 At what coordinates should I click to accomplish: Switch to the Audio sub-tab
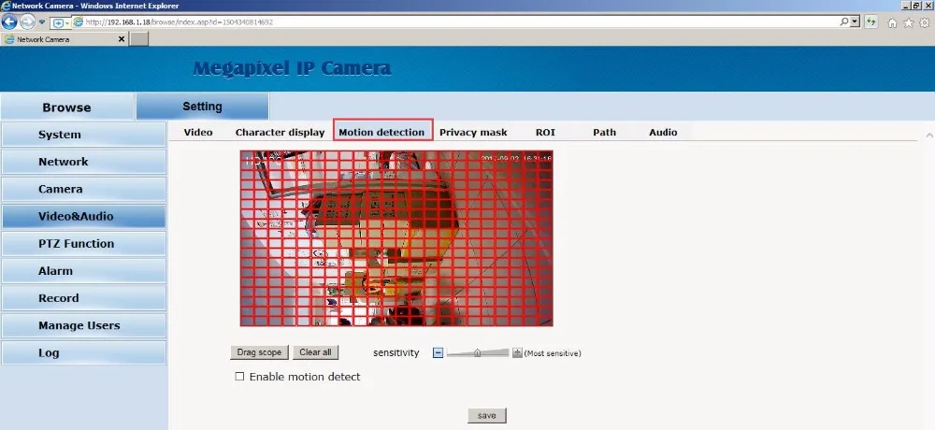click(663, 133)
